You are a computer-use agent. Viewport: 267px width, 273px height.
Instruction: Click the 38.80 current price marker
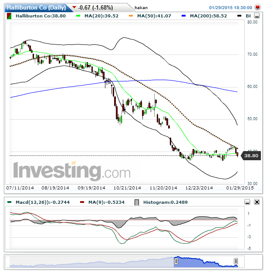tap(251, 155)
